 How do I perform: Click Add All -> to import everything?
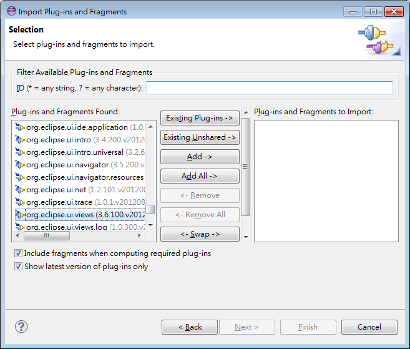click(200, 176)
